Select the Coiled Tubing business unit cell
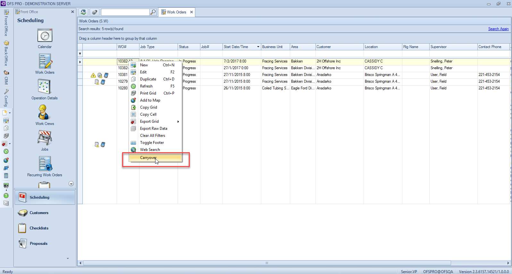Screen dimensions: 512x274 click(x=275, y=88)
